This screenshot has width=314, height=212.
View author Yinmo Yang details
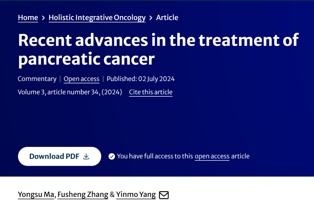(136, 195)
